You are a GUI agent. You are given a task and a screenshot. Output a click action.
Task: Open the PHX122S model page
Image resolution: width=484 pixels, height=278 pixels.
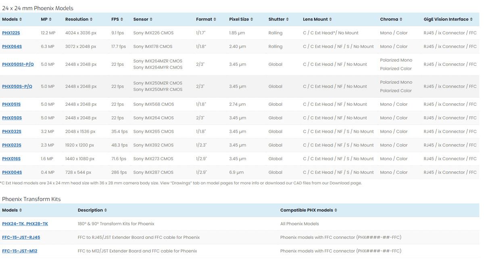tap(11, 33)
